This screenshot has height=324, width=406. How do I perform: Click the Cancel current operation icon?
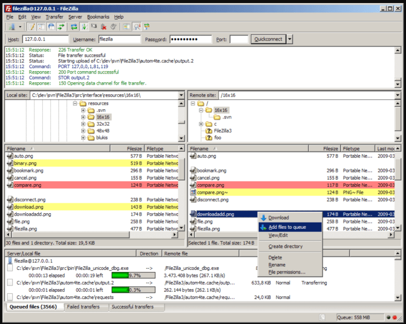coord(94,27)
